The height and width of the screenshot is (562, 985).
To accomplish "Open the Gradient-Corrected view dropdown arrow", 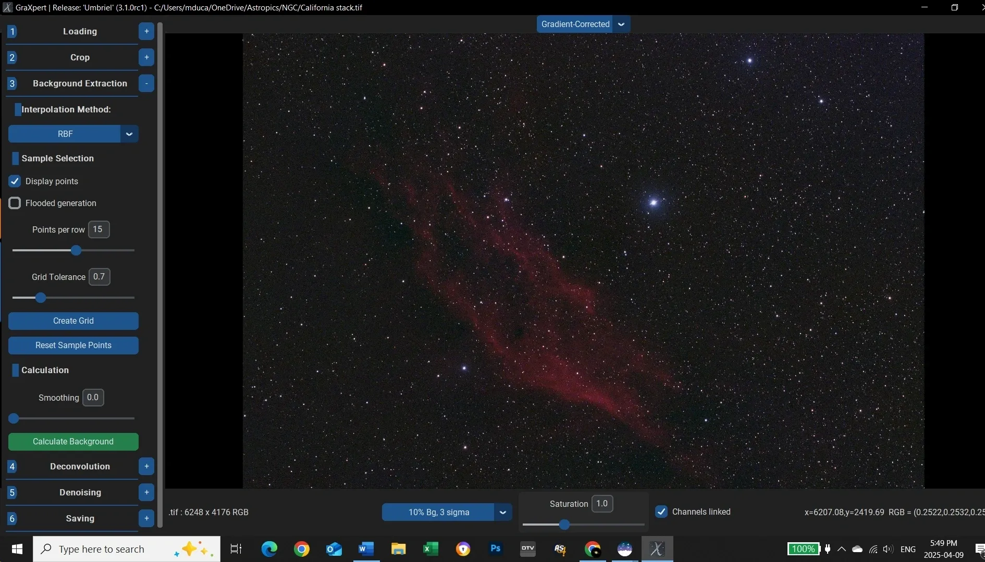I will [x=621, y=24].
